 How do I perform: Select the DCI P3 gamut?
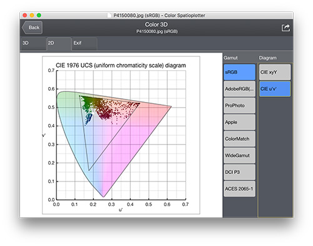[x=240, y=172]
